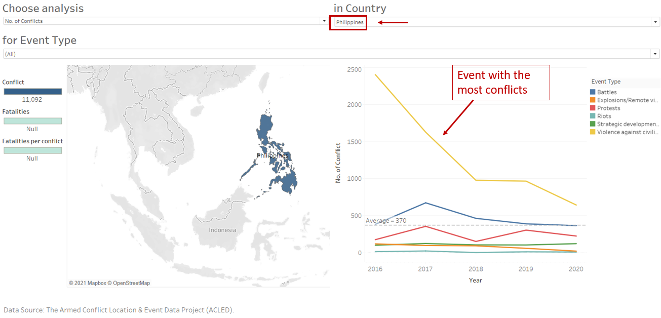The height and width of the screenshot is (318, 661).
Task: Click the Conflict total bar showing 11,092
Action: click(32, 92)
